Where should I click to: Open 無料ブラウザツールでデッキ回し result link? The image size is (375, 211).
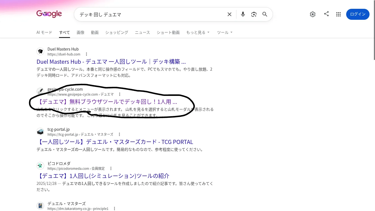tap(107, 102)
